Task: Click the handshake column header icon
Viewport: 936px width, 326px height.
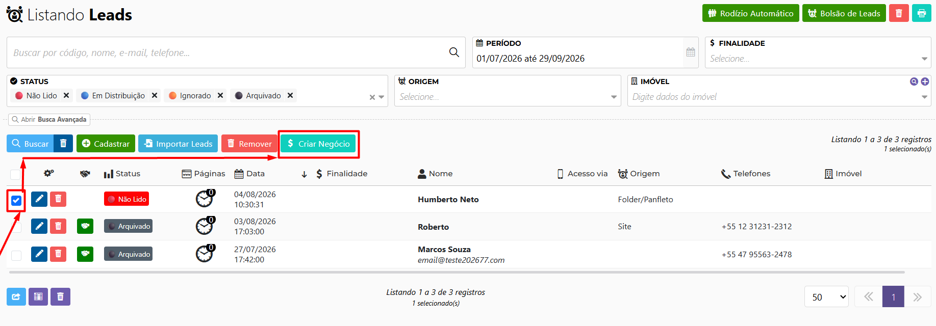Action: point(85,174)
